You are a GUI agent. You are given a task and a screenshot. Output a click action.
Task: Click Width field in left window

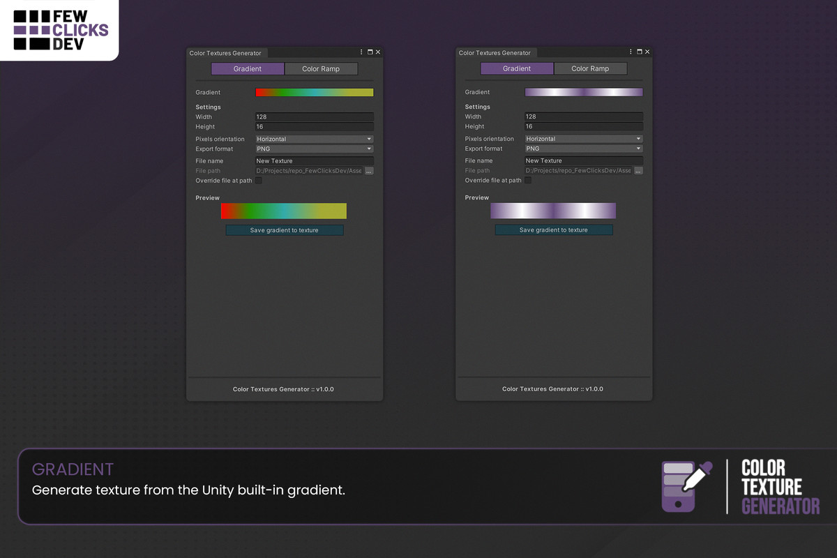click(315, 117)
